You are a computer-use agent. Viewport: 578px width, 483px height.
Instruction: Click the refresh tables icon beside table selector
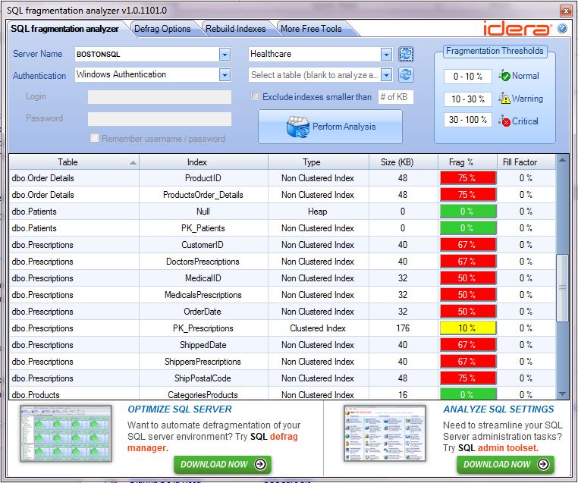click(x=406, y=75)
